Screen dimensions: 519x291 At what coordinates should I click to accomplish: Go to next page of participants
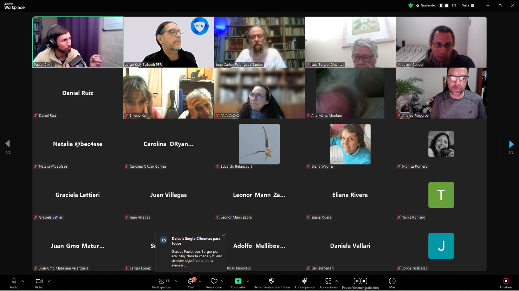click(511, 144)
